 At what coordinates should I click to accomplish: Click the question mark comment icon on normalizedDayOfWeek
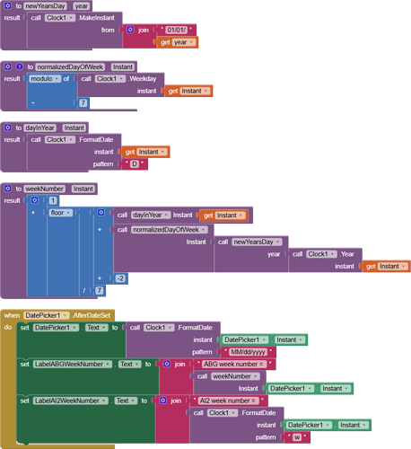[x=20, y=66]
